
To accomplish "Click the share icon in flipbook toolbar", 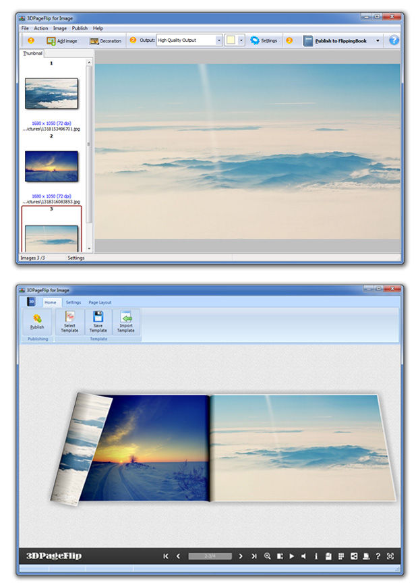I will (x=354, y=557).
